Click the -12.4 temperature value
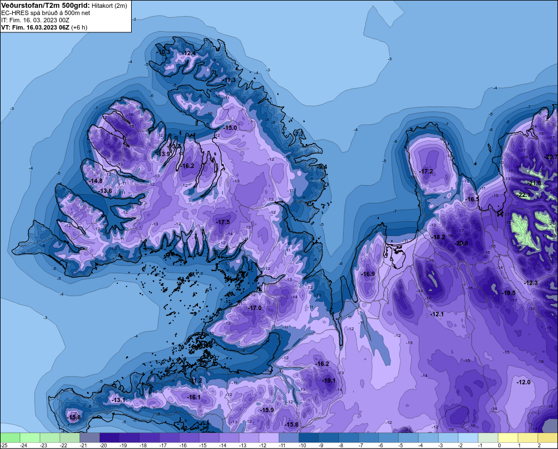The width and height of the screenshot is (558, 449). pyautogui.click(x=189, y=54)
